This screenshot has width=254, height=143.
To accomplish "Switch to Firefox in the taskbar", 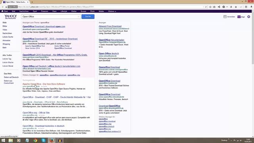I will click(x=52, y=140).
